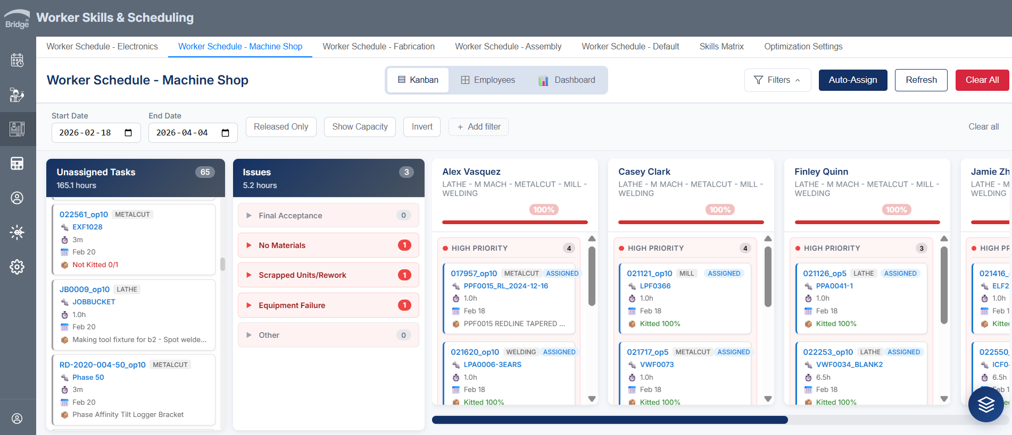Click the part icon beside LPF0366
1012x435 pixels.
pyautogui.click(x=632, y=286)
